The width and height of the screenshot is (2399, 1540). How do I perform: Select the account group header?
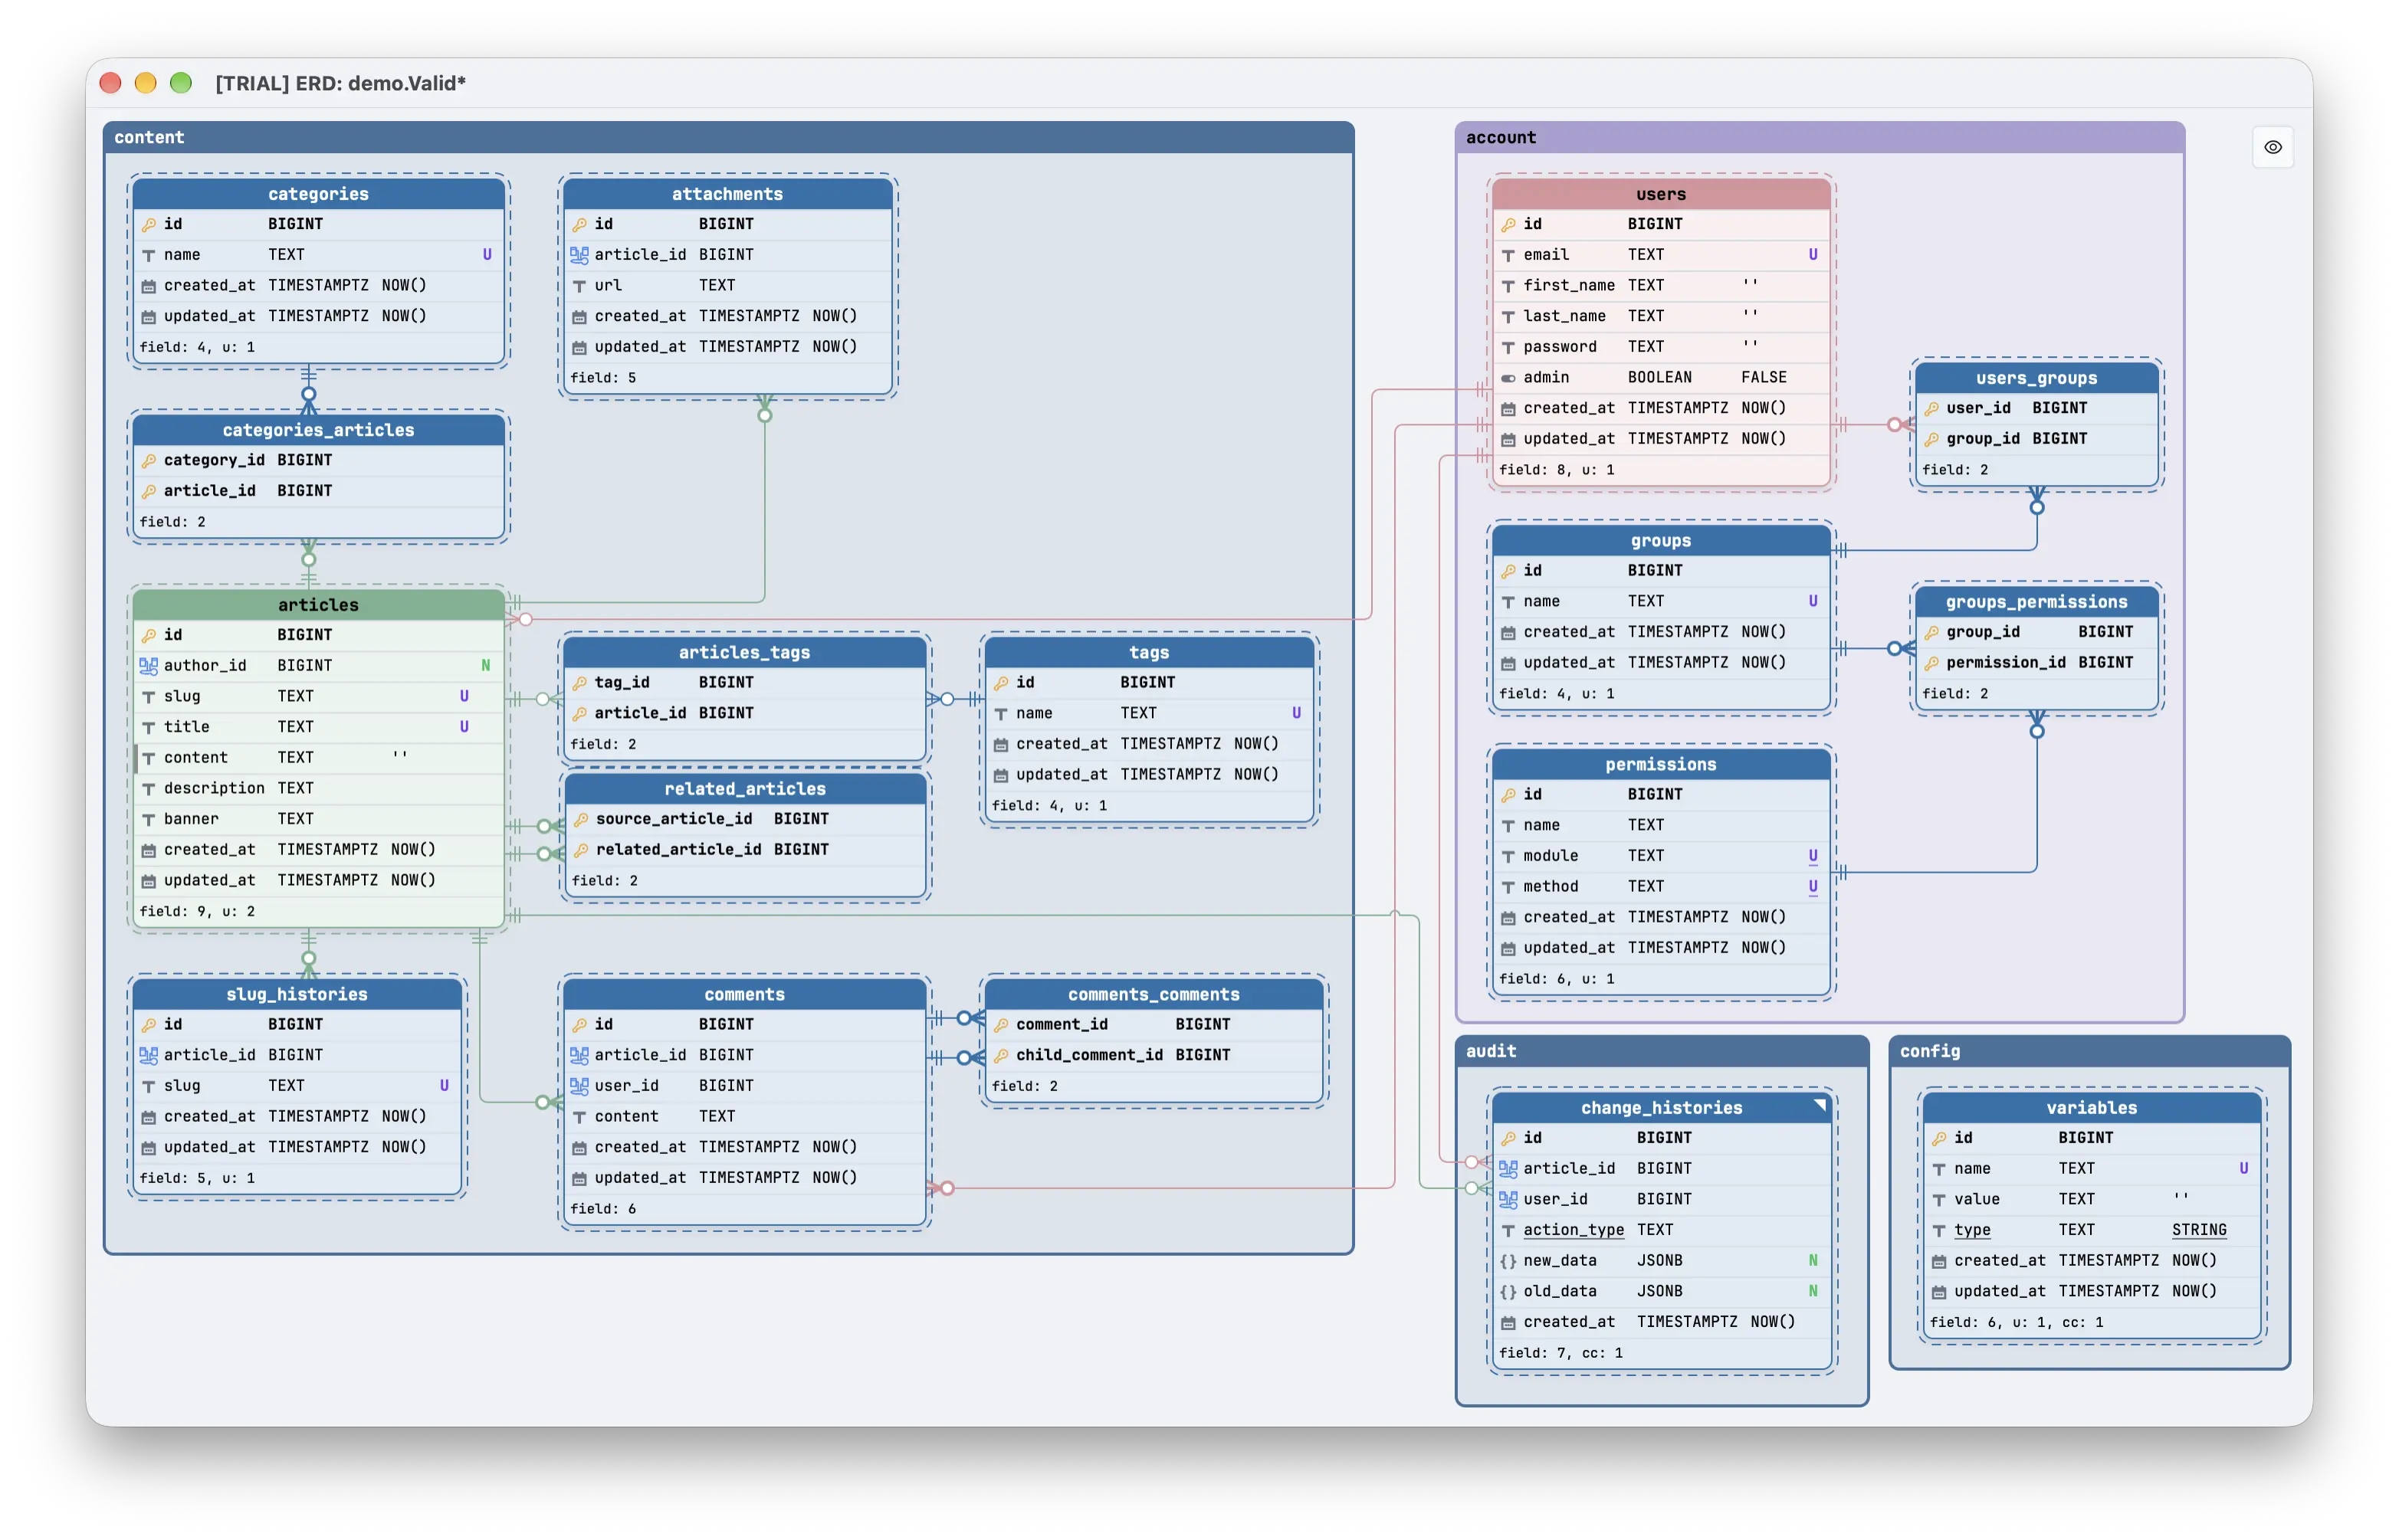click(1820, 138)
